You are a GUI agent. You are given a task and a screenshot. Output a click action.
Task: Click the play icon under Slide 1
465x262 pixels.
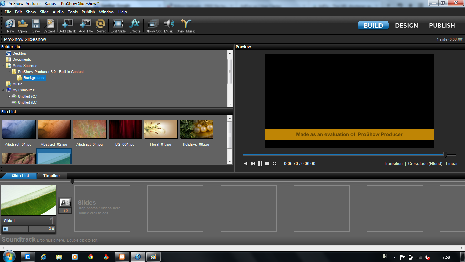click(x=5, y=229)
